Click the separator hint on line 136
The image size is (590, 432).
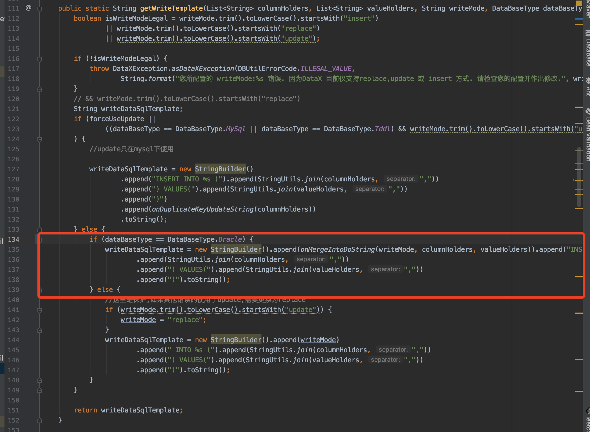pos(311,259)
